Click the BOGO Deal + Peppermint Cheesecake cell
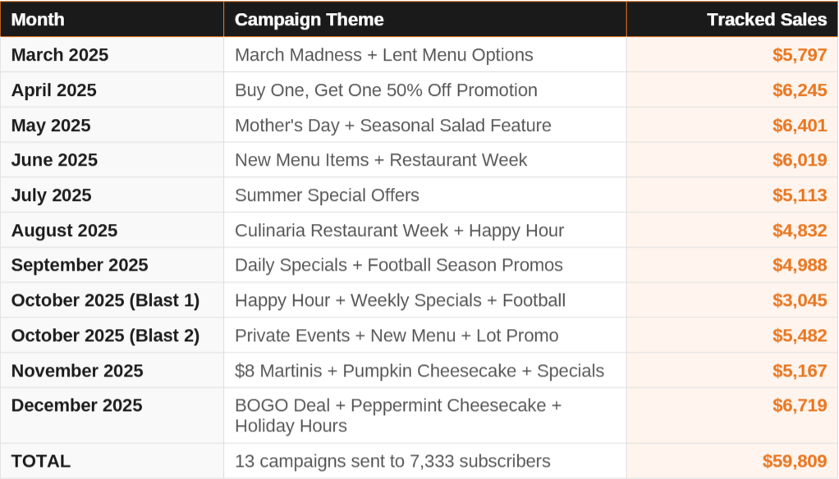 point(398,415)
